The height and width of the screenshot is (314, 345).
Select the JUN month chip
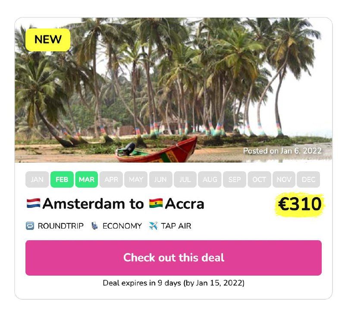pos(160,179)
